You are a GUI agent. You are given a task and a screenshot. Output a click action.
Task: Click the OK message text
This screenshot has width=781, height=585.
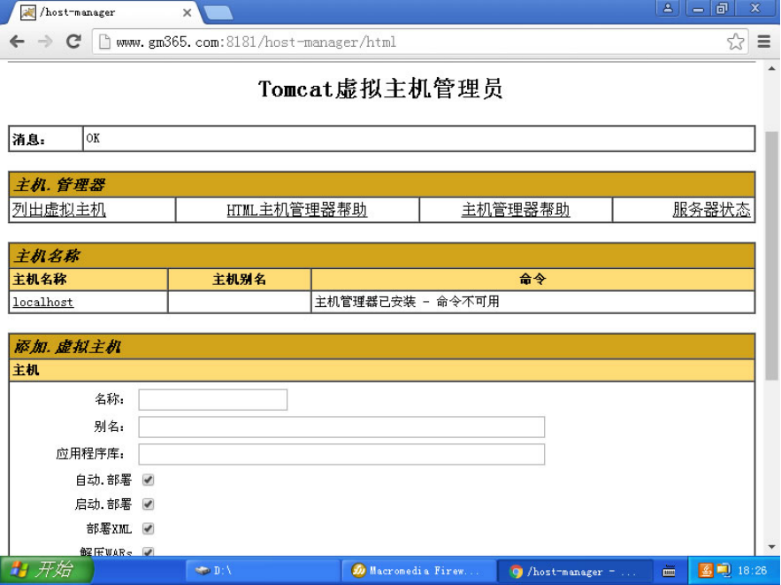coord(93,138)
